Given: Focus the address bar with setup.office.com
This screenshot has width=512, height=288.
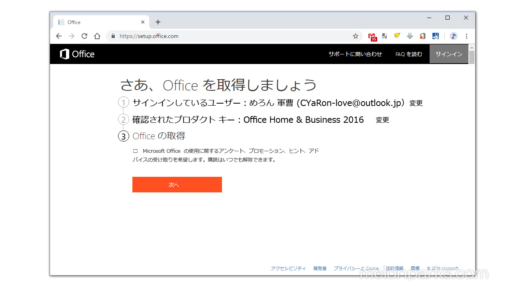Looking at the screenshot, I should pos(234,36).
